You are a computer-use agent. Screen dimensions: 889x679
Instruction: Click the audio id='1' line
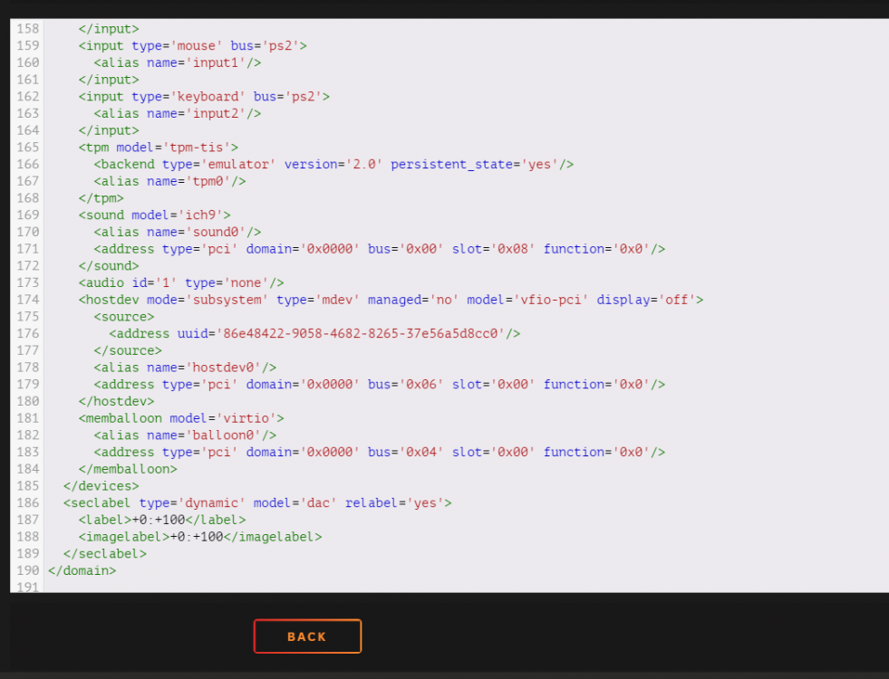click(181, 283)
